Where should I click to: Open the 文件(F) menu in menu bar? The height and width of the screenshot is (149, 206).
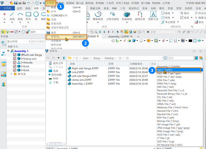pyautogui.click(x=50, y=3)
